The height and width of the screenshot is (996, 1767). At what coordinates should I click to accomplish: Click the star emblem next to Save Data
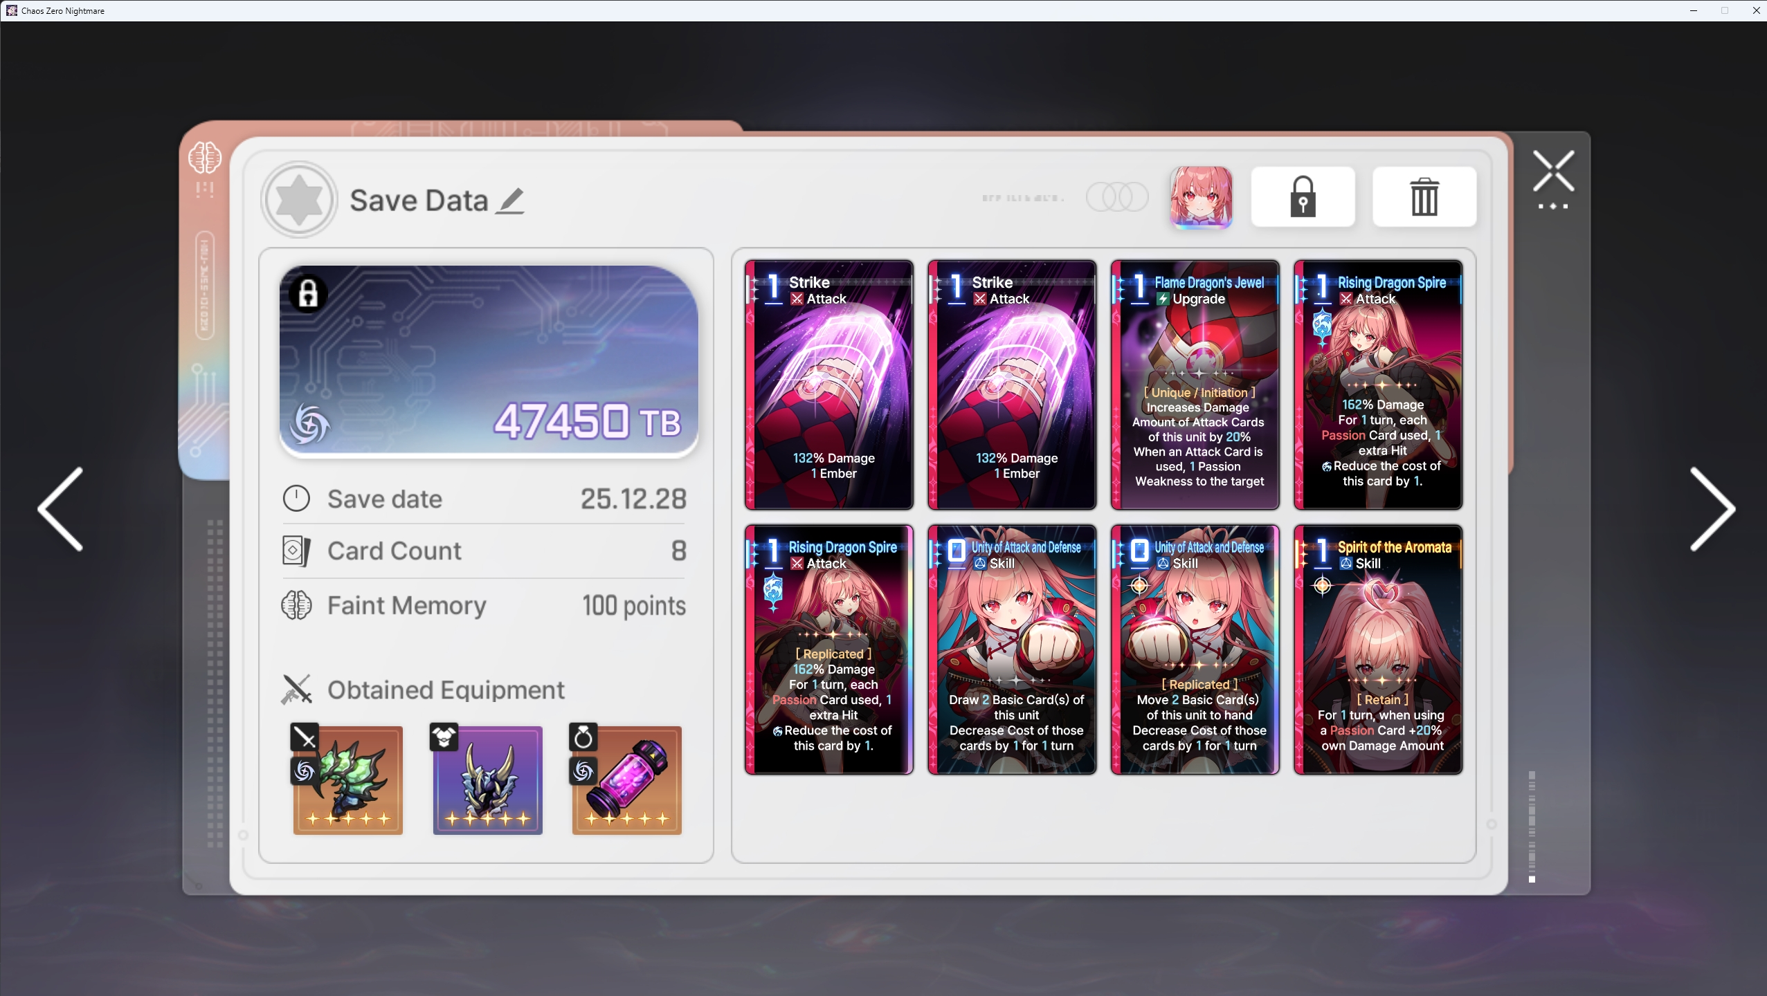(299, 200)
